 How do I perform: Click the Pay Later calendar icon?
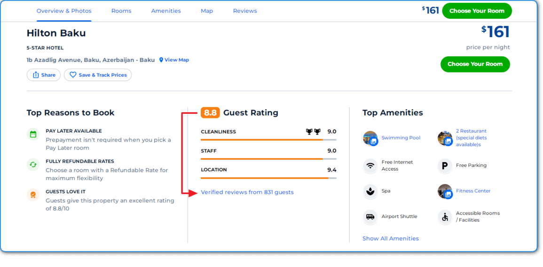point(33,134)
